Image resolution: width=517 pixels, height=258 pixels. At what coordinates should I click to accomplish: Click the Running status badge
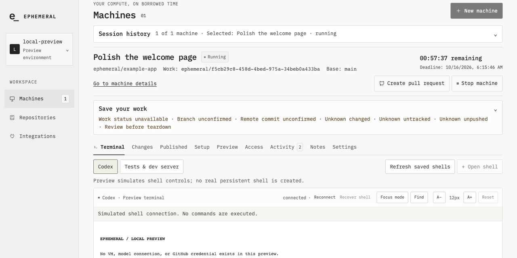[214, 57]
